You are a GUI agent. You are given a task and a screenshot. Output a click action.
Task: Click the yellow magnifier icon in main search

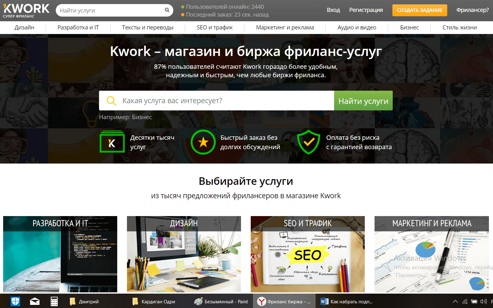pyautogui.click(x=111, y=101)
